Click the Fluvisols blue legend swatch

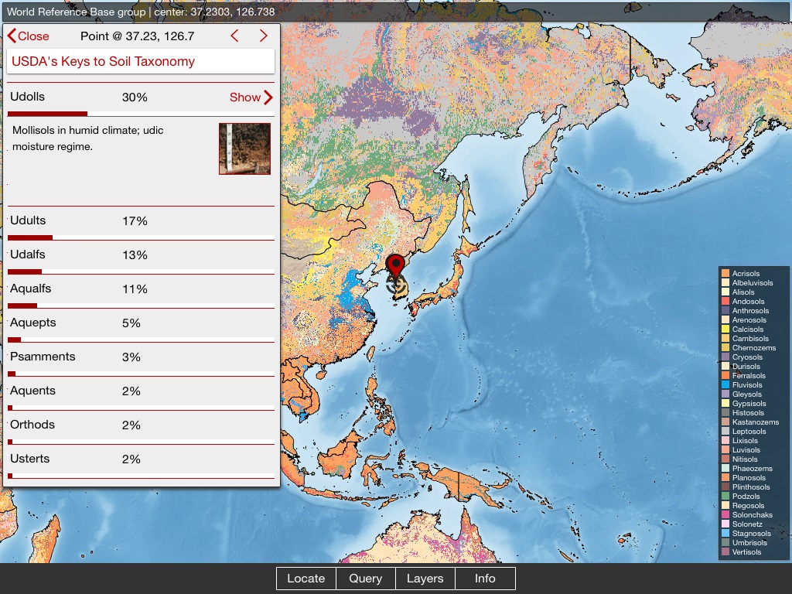pos(725,385)
